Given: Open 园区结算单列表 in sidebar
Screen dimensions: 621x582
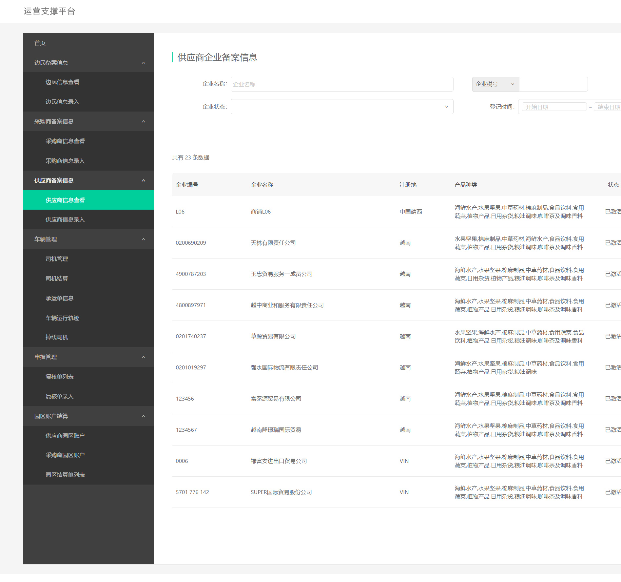Looking at the screenshot, I should point(65,475).
